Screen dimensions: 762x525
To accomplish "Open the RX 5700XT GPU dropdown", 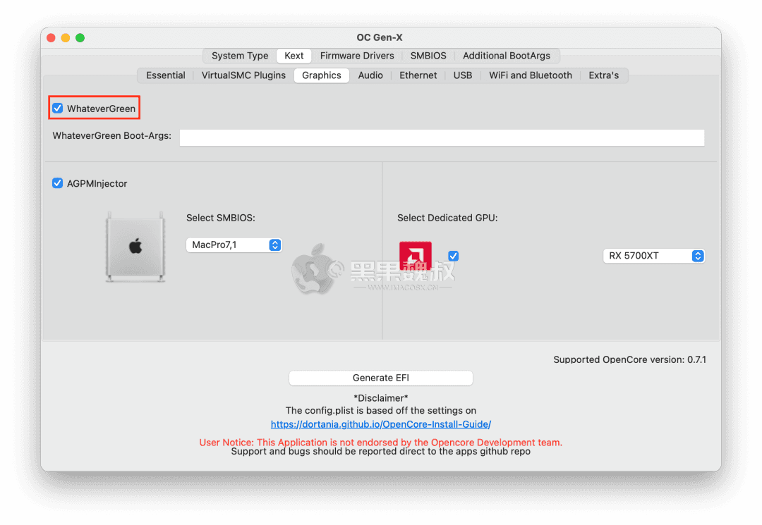I will (653, 256).
